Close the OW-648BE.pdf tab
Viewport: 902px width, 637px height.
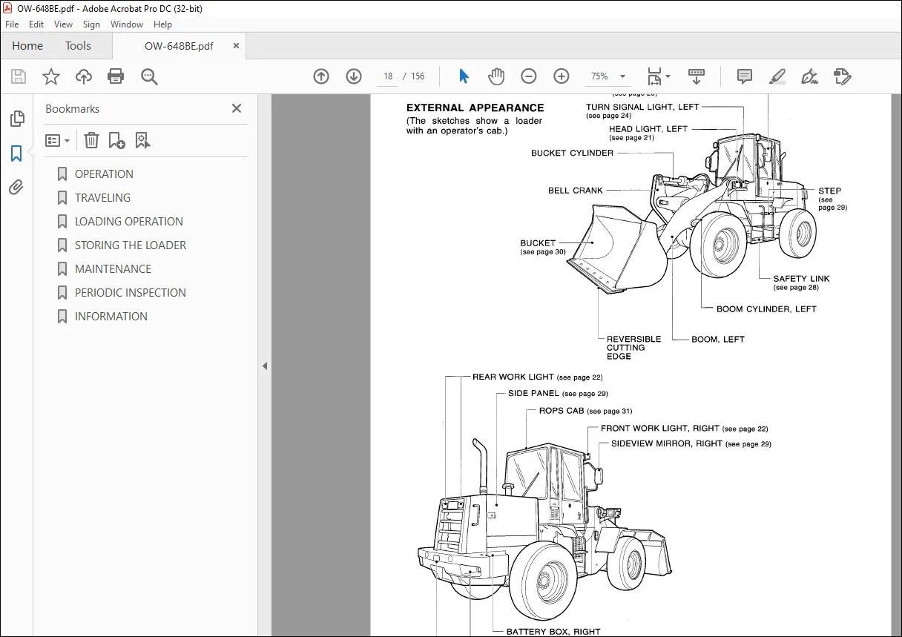(236, 46)
